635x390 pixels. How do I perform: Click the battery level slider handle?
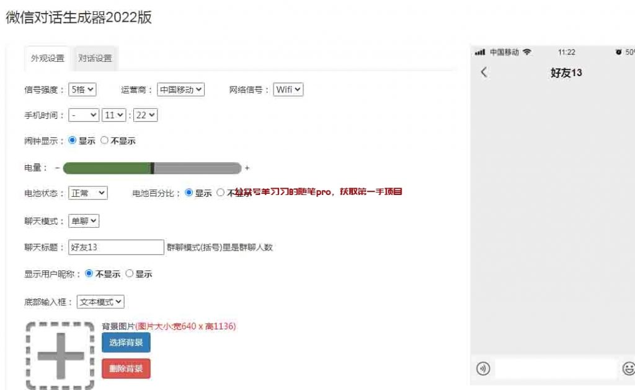(x=153, y=168)
